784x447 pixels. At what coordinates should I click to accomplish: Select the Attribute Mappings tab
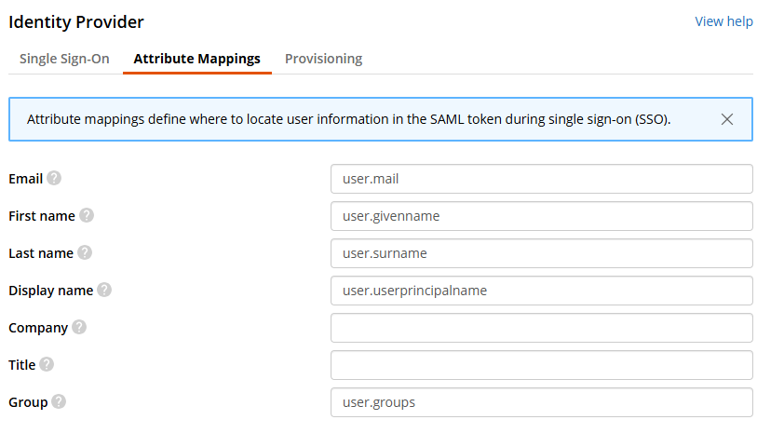pyautogui.click(x=197, y=59)
